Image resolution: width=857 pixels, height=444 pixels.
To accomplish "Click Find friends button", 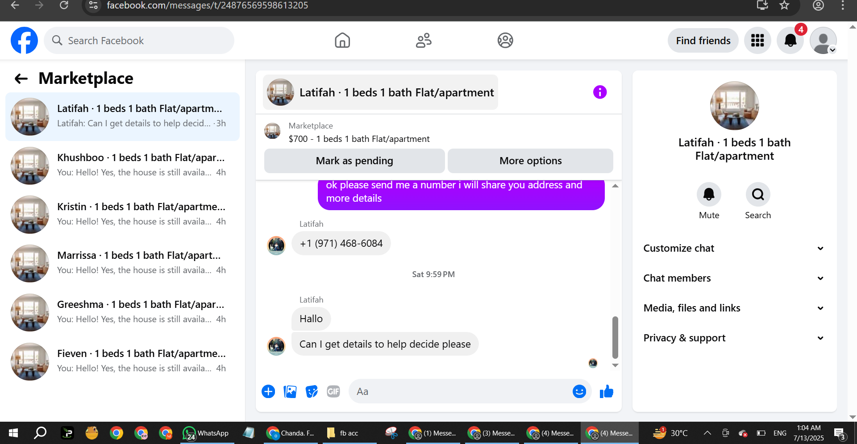I will pos(703,41).
